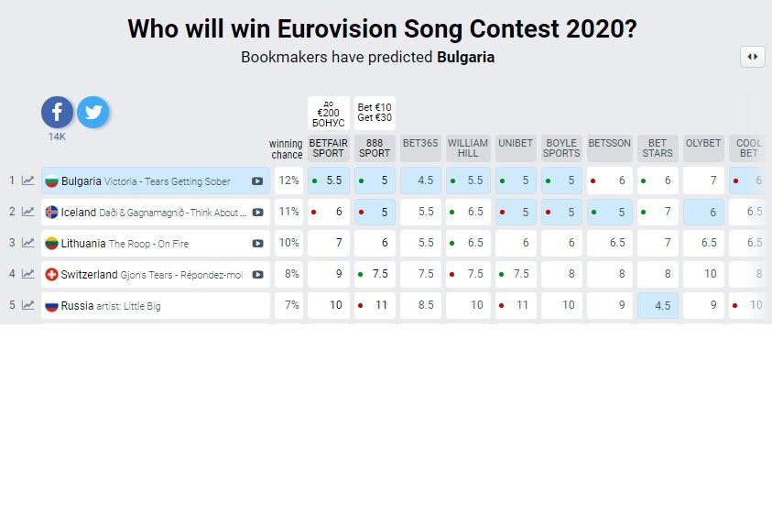Open Betfair Sport bookmaker column header

329,148
